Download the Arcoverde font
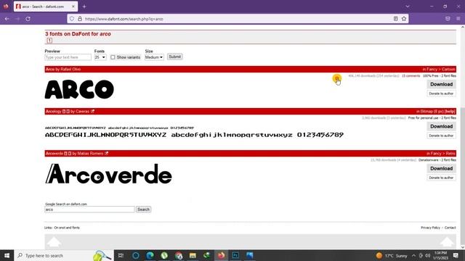465x261 pixels. [x=441, y=168]
